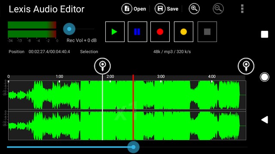Stop playback with gray stop button
Screen dimensions: 275x154
click(x=207, y=32)
